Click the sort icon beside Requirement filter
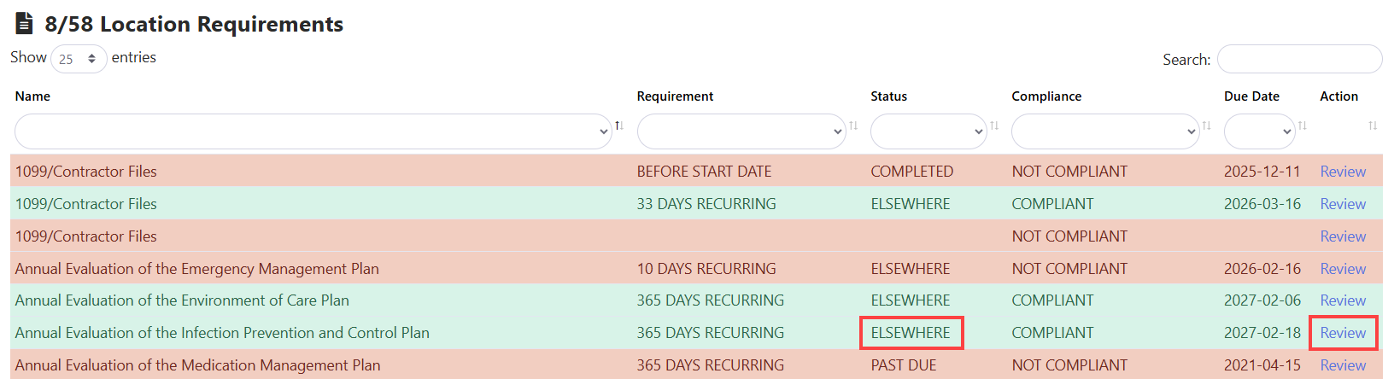Image resolution: width=1394 pixels, height=379 pixels. coord(852,126)
